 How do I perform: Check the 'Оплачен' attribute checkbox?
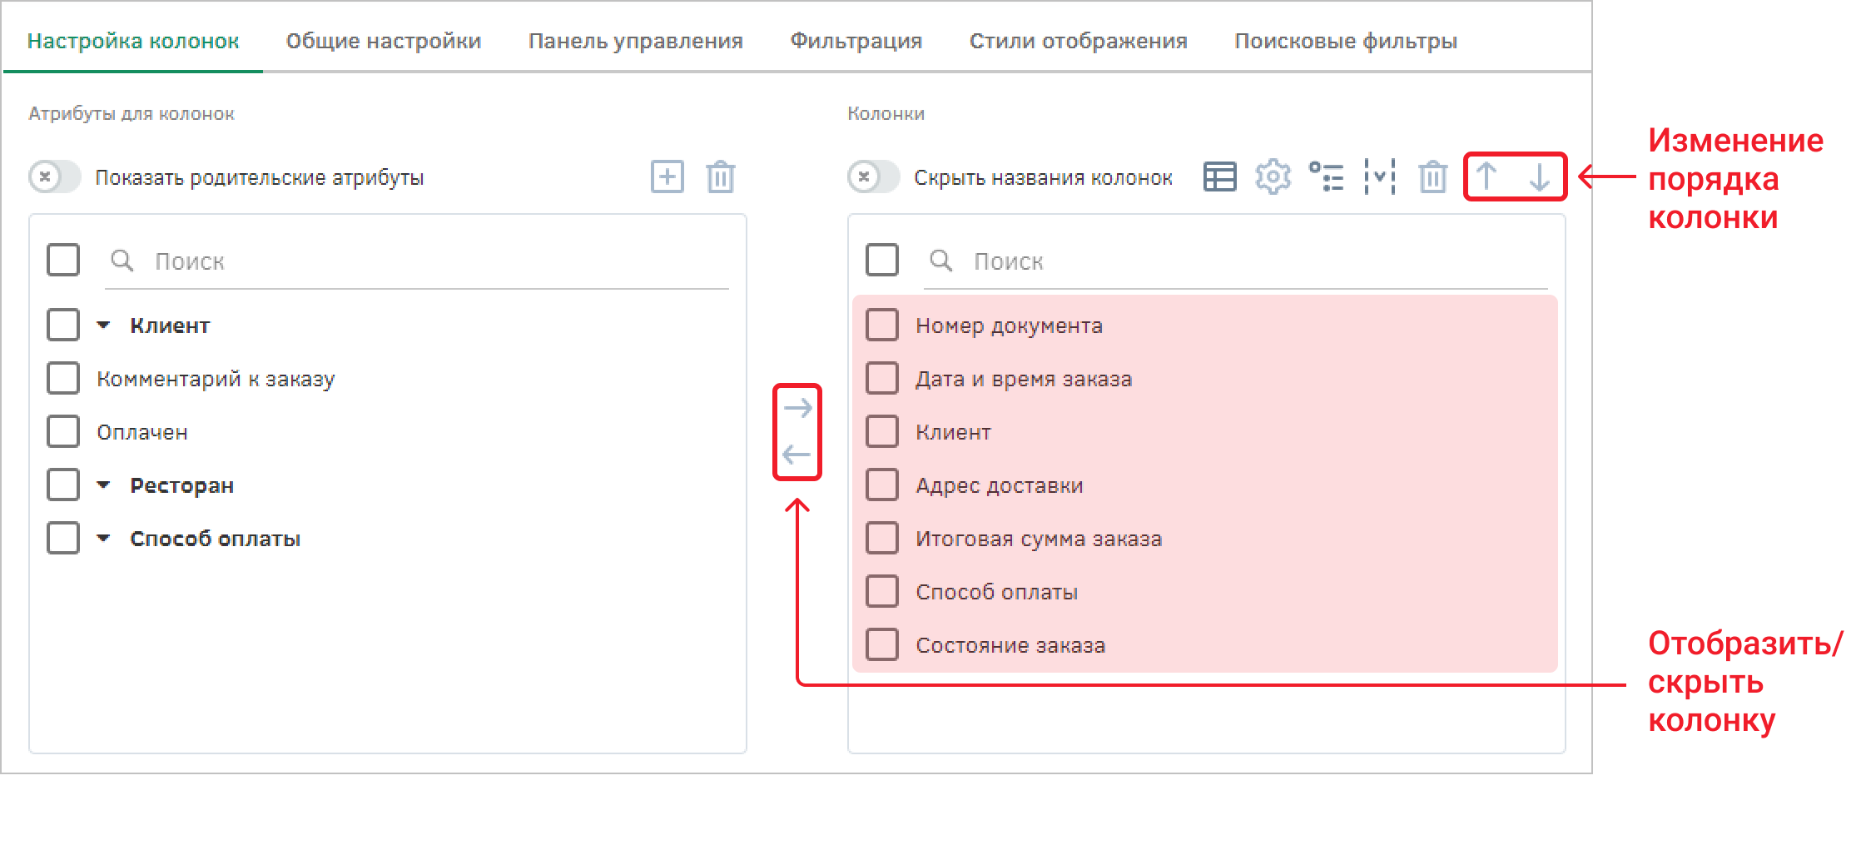coord(63,432)
